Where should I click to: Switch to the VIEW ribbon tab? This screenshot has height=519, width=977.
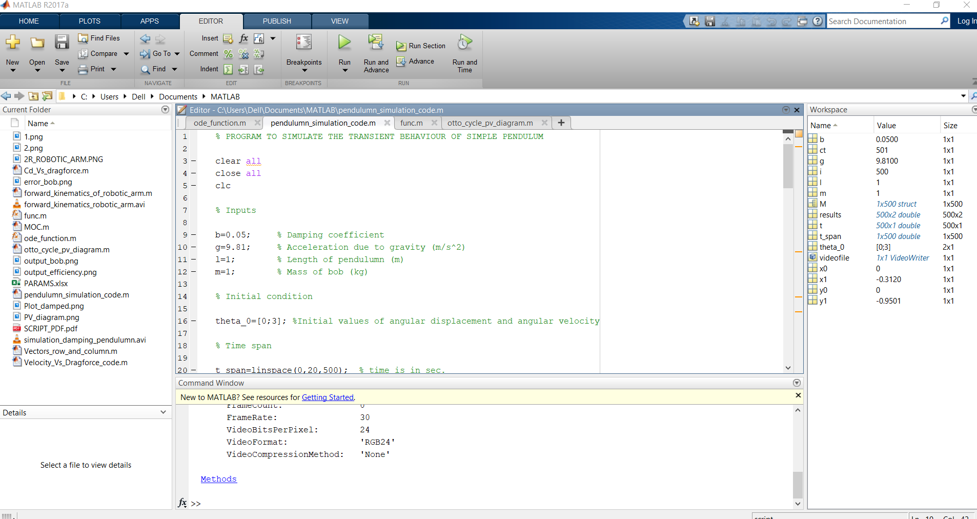point(340,21)
